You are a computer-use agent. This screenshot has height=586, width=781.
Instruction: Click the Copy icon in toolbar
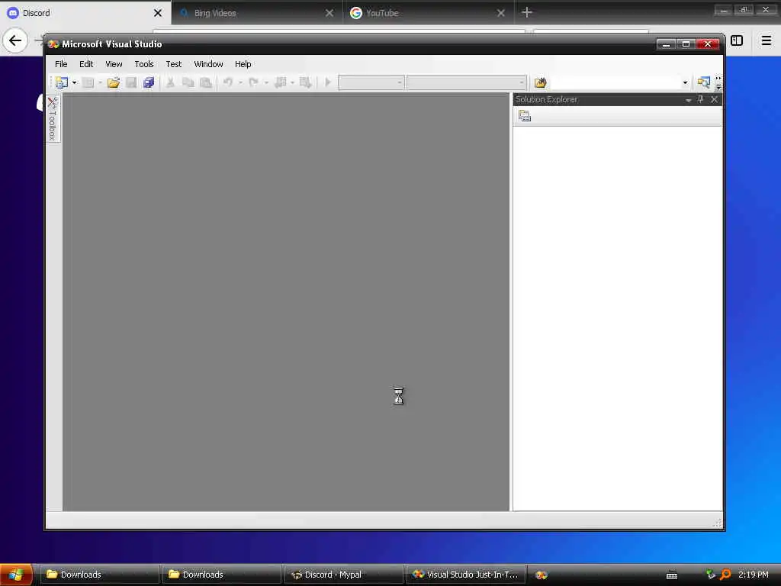pyautogui.click(x=188, y=82)
